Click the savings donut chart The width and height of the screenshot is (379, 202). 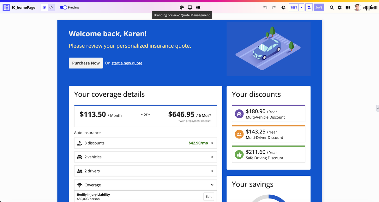[268, 198]
